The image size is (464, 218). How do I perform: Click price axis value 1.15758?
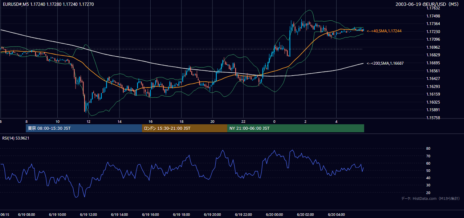433,118
